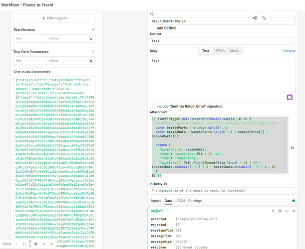Click the connected-nodes icon in floating toolbar
The width and height of the screenshot is (305, 249).
(255, 18)
